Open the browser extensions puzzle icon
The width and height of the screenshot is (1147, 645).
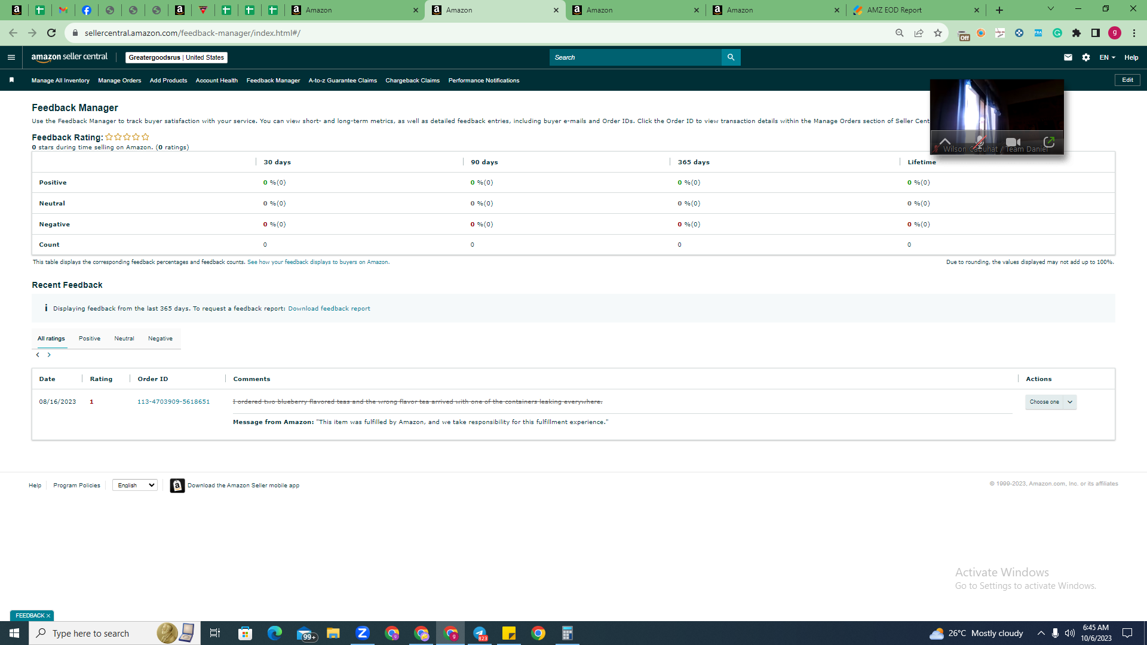pos(1077,33)
